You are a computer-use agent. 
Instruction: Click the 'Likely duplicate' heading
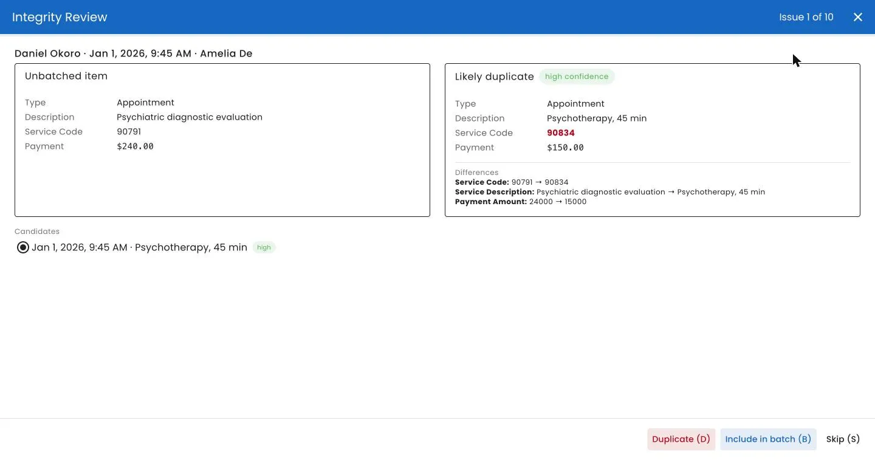point(495,77)
